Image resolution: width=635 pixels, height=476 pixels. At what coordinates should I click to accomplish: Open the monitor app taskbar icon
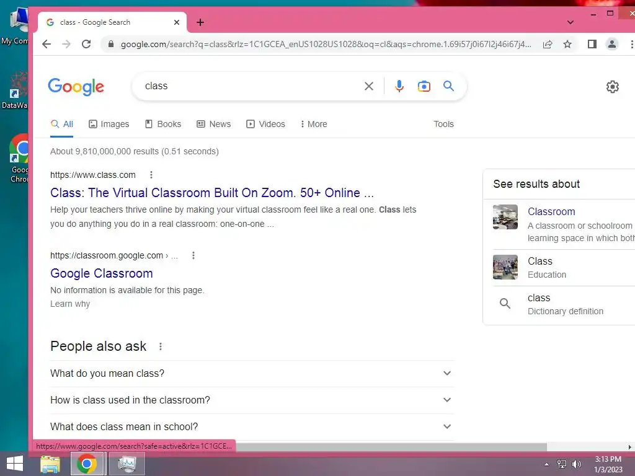coord(127,464)
